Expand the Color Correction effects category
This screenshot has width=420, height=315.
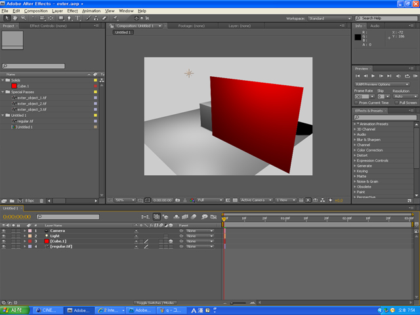point(354,150)
